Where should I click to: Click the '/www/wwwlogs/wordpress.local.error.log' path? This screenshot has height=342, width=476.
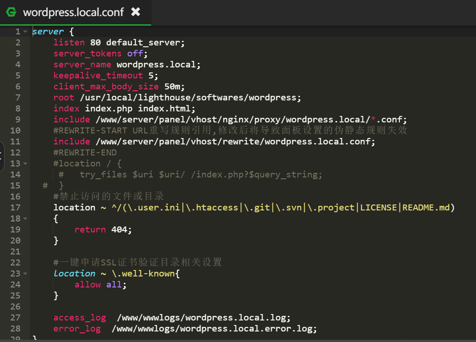pyautogui.click(x=212, y=328)
